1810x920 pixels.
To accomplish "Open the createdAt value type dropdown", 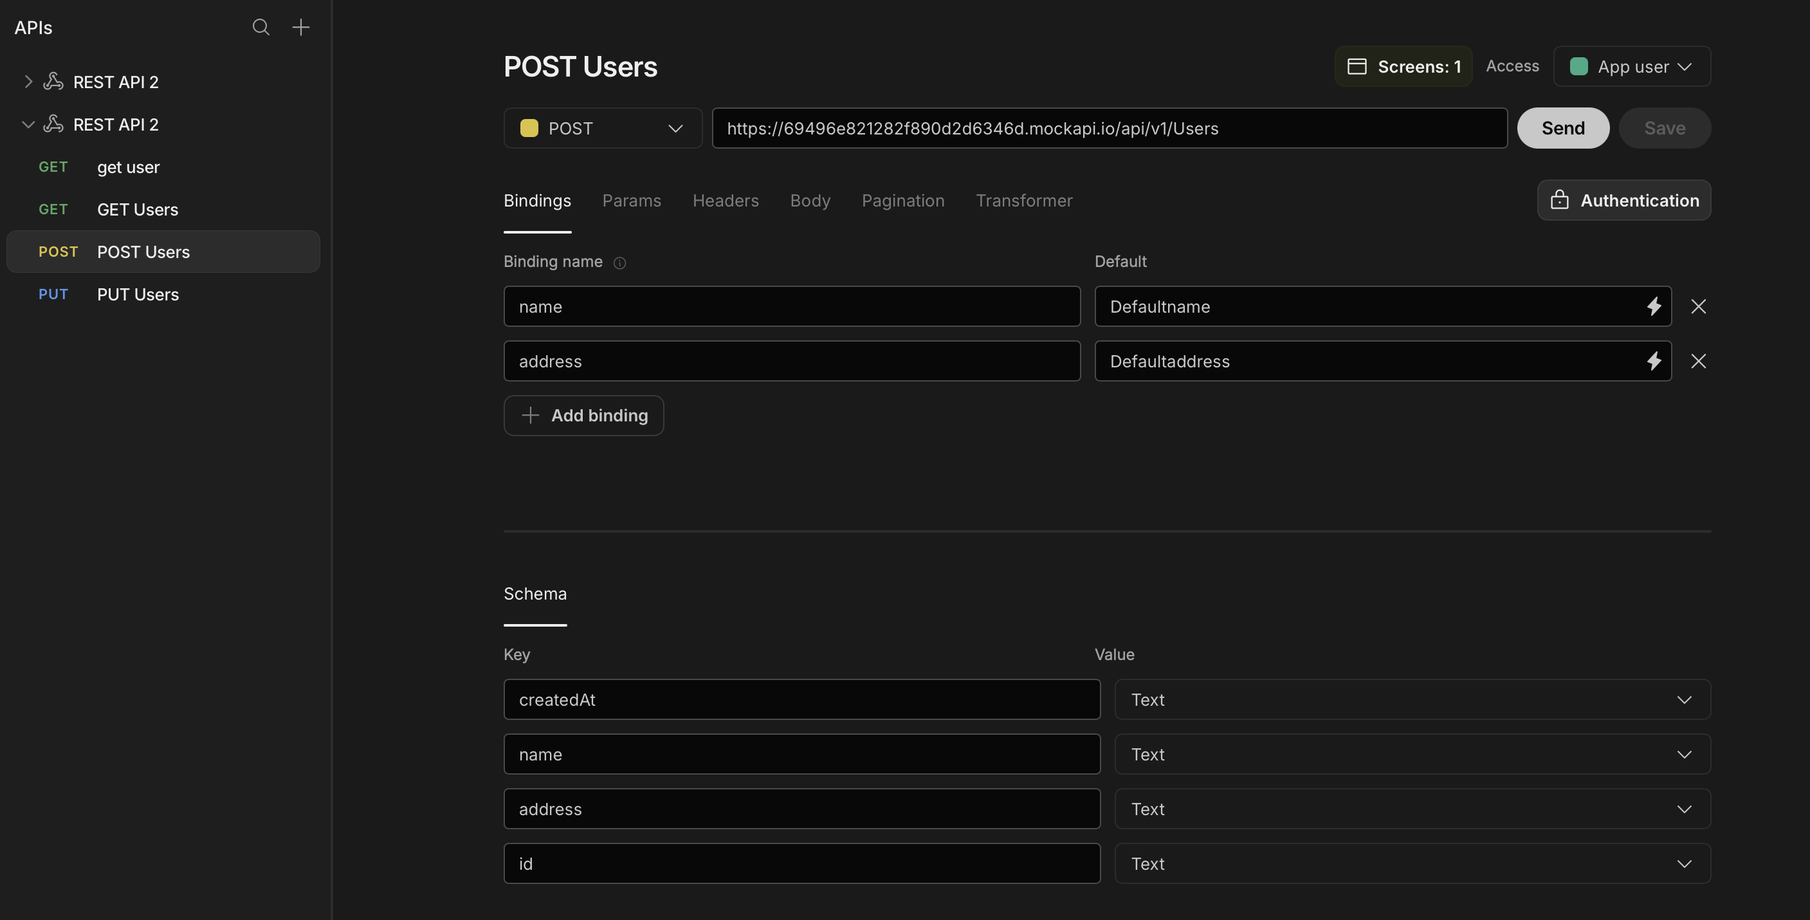I will click(x=1412, y=699).
